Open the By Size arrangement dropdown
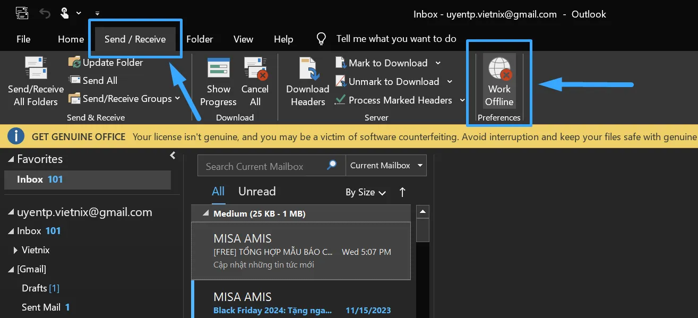 point(365,192)
